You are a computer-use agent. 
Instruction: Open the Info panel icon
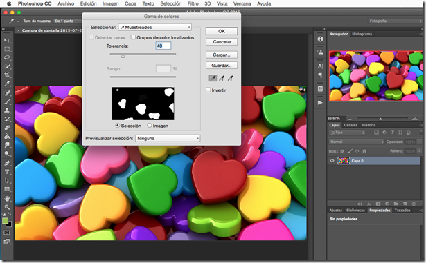tap(320, 39)
